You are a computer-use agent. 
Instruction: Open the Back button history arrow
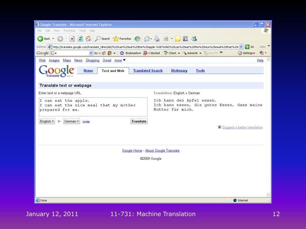(53, 39)
